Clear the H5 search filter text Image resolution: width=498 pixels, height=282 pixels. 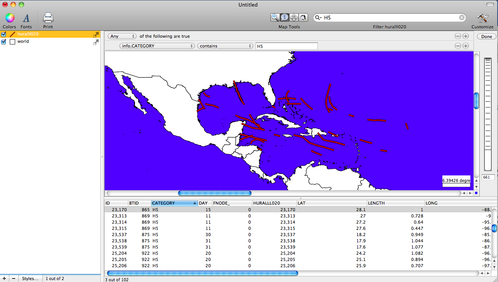[x=461, y=18]
